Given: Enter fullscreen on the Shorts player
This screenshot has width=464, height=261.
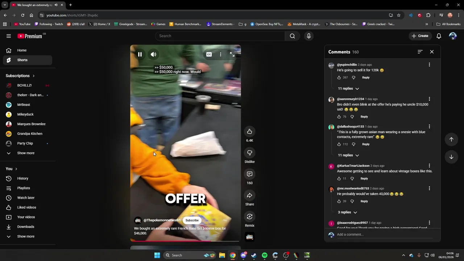Looking at the screenshot, I should 232,54.
